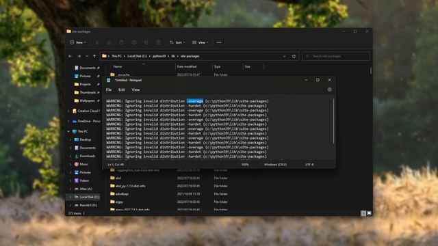Open the Thumbnails folder in the sidebar
The width and height of the screenshot is (438, 246).
(87, 92)
